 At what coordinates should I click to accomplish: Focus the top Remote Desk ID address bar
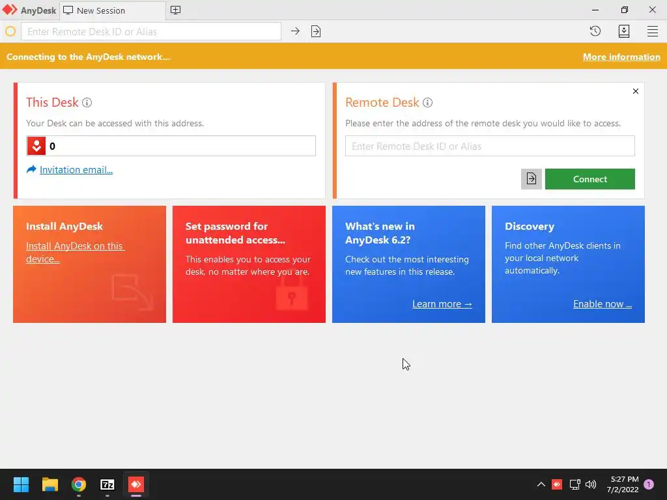point(151,31)
